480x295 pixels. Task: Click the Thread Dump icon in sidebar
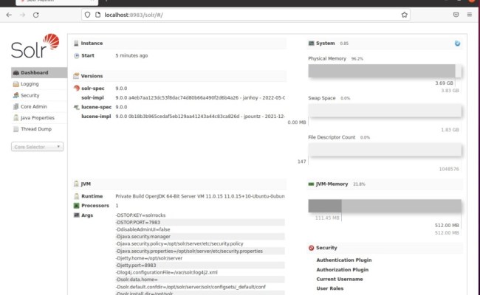16,129
